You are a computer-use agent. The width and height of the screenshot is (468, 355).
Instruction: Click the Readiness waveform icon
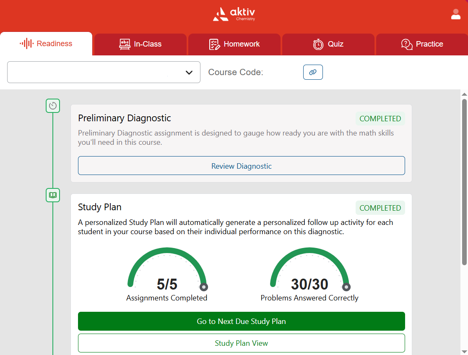(x=27, y=43)
